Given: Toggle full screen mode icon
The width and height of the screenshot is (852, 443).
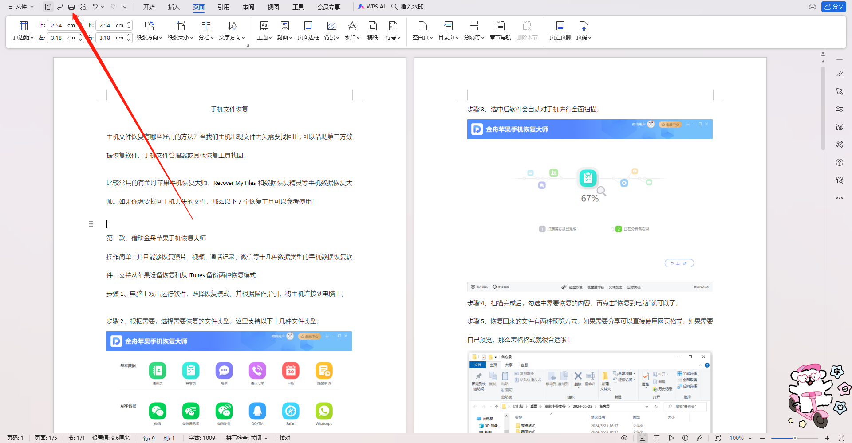Looking at the screenshot, I should (841, 438).
